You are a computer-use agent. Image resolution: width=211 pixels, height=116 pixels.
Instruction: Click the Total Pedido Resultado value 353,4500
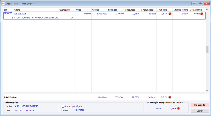(119, 97)
